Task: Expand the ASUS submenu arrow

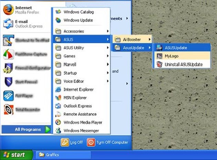Action: 108,40
